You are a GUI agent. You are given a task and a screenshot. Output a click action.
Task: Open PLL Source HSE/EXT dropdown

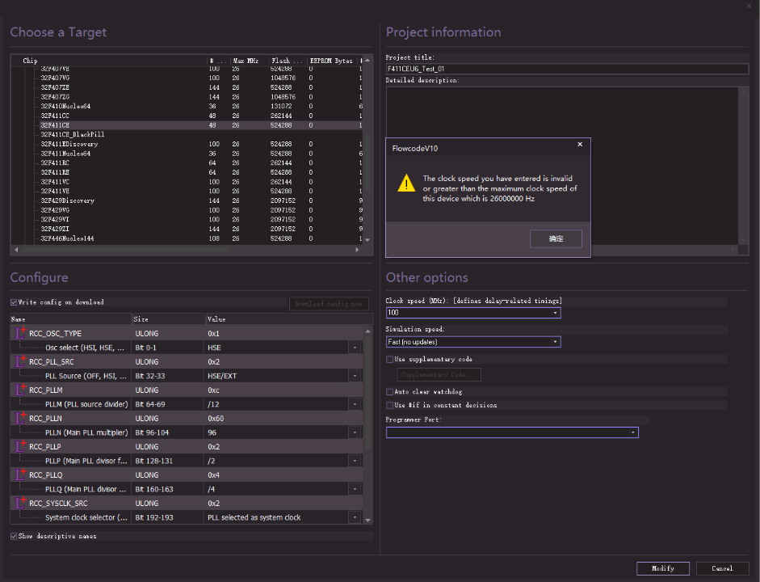[355, 376]
